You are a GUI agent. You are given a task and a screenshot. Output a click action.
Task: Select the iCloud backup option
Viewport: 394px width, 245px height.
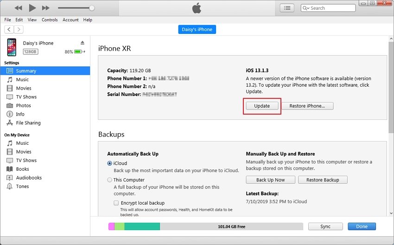(109, 163)
